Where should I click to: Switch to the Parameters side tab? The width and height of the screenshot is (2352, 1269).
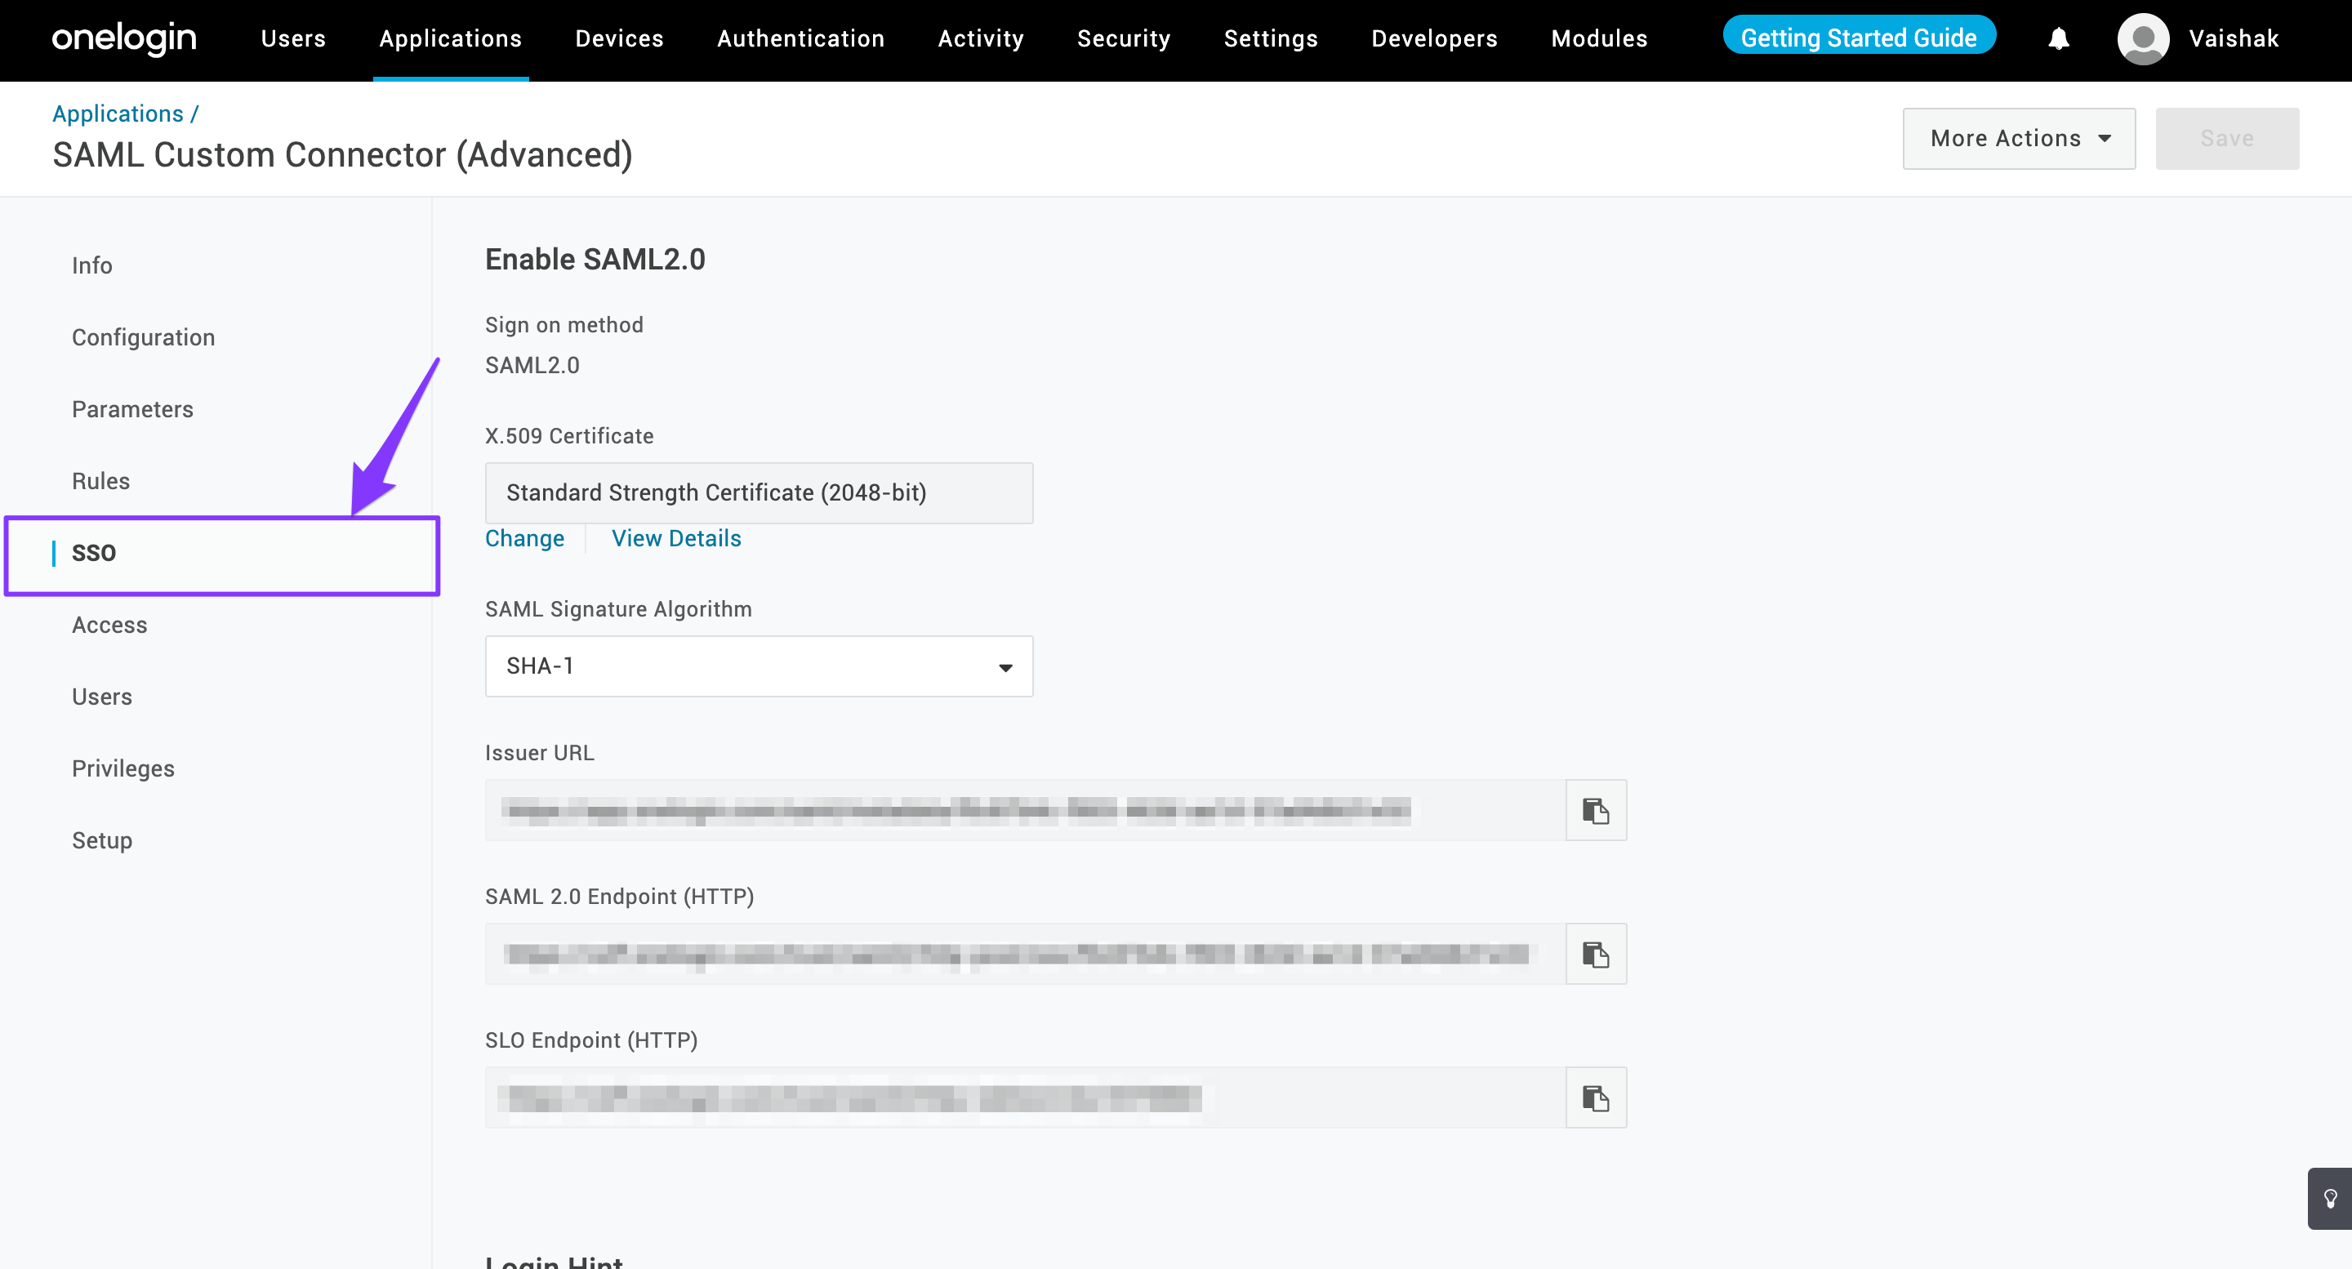click(132, 409)
